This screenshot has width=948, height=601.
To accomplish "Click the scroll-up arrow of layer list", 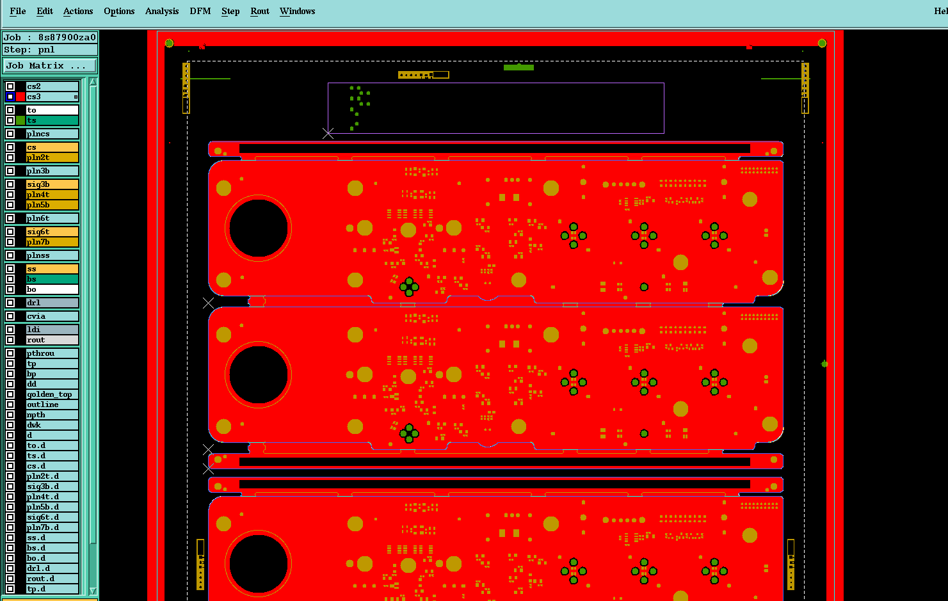I will click(93, 82).
